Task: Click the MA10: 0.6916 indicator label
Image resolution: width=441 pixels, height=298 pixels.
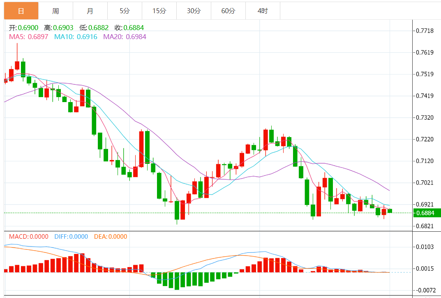Action: pos(76,37)
